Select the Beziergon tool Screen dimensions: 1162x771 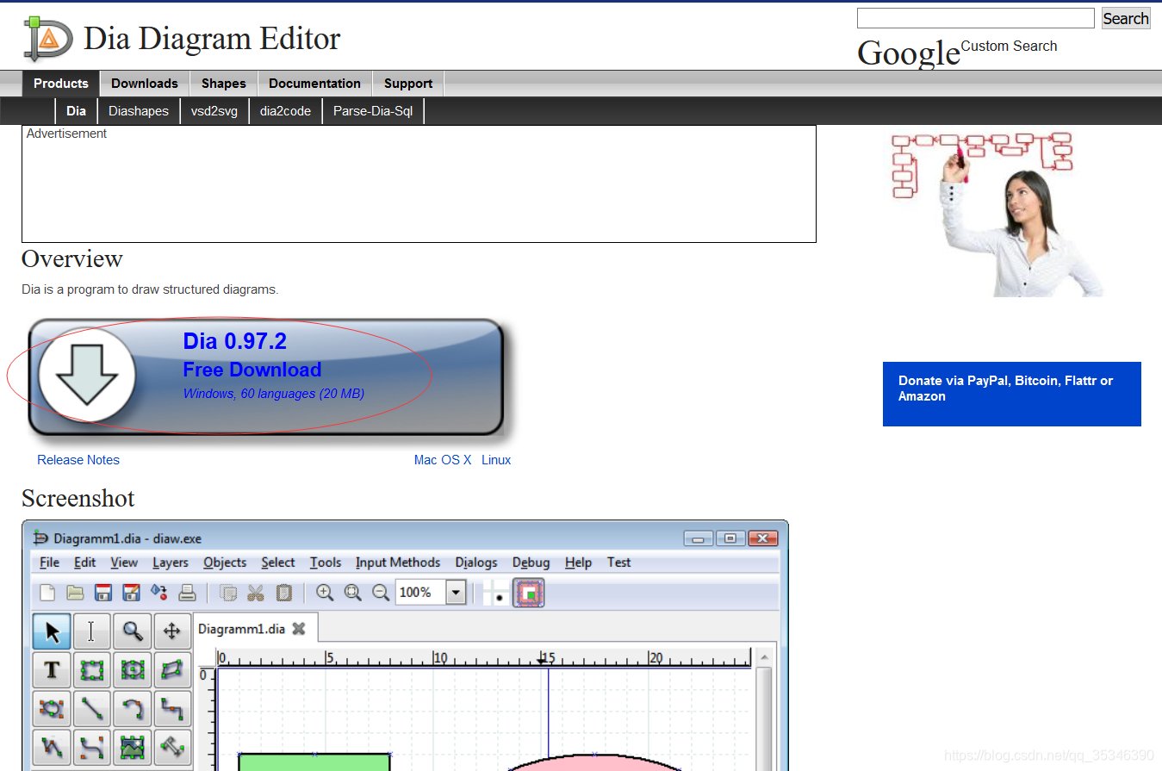pos(52,709)
